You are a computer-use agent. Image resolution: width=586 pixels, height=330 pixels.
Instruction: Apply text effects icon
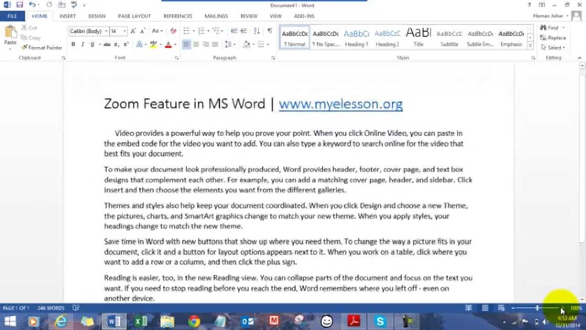[139, 44]
